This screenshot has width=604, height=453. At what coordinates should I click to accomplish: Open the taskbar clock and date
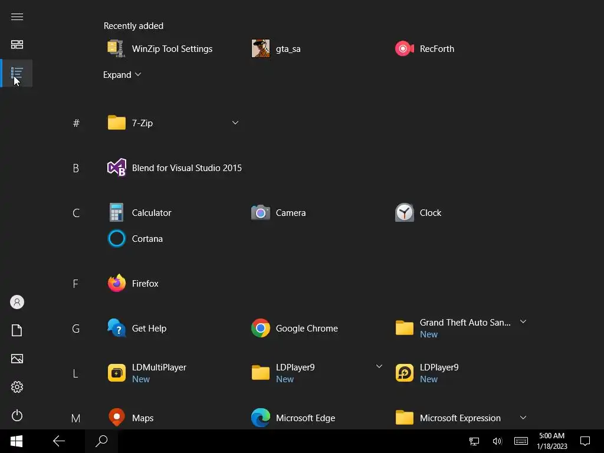tap(552, 441)
